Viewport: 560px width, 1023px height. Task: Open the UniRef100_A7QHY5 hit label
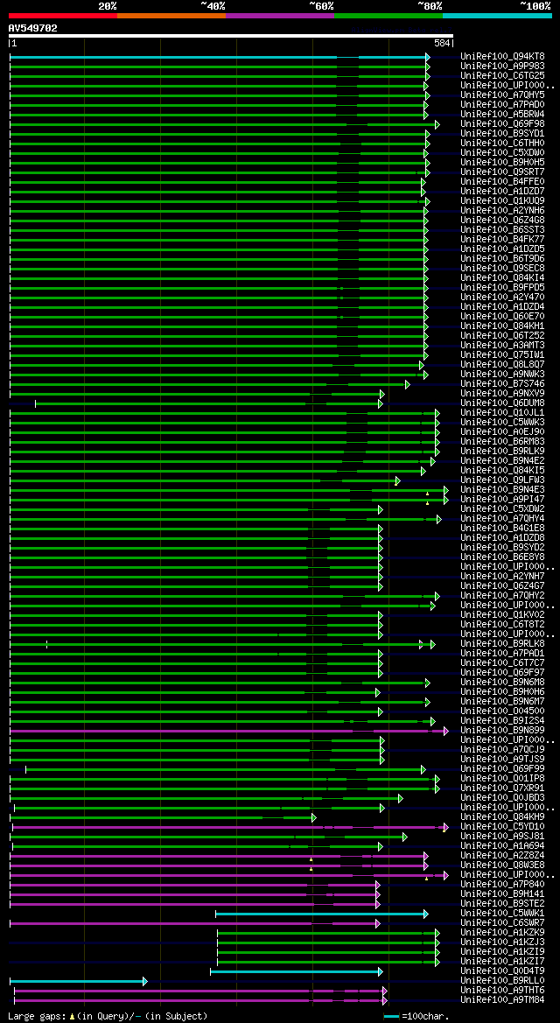[502, 95]
